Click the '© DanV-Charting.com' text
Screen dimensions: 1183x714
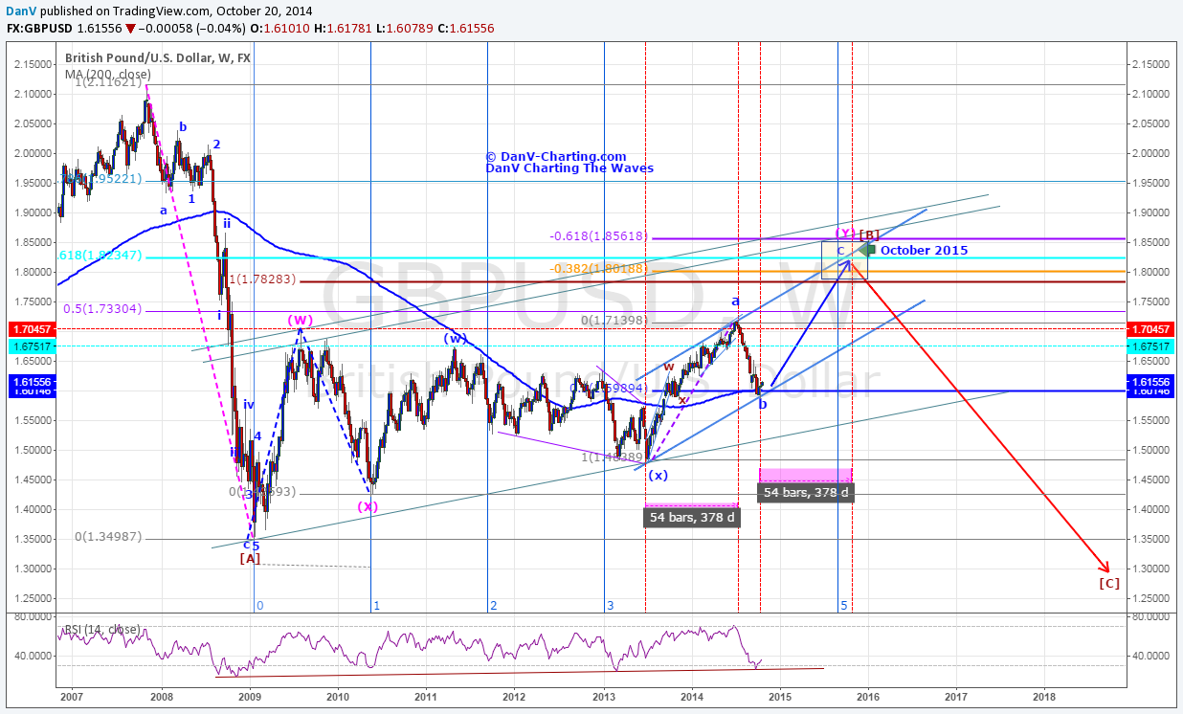556,156
